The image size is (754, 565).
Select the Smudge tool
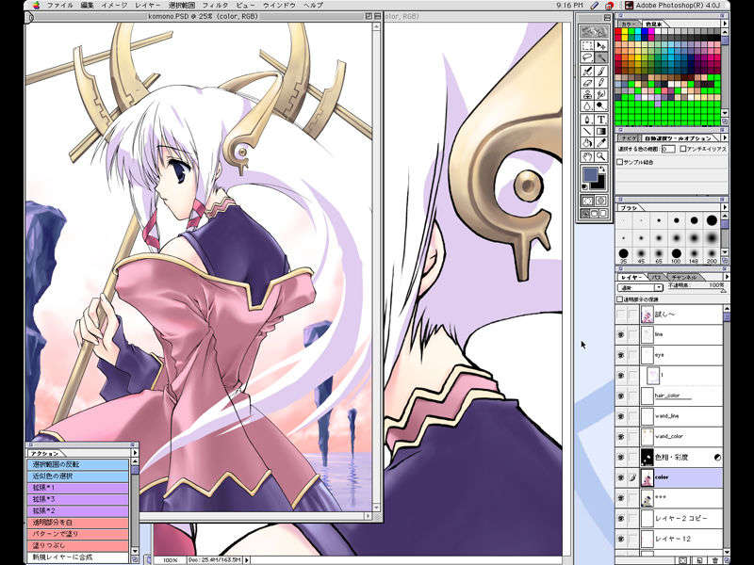601,95
